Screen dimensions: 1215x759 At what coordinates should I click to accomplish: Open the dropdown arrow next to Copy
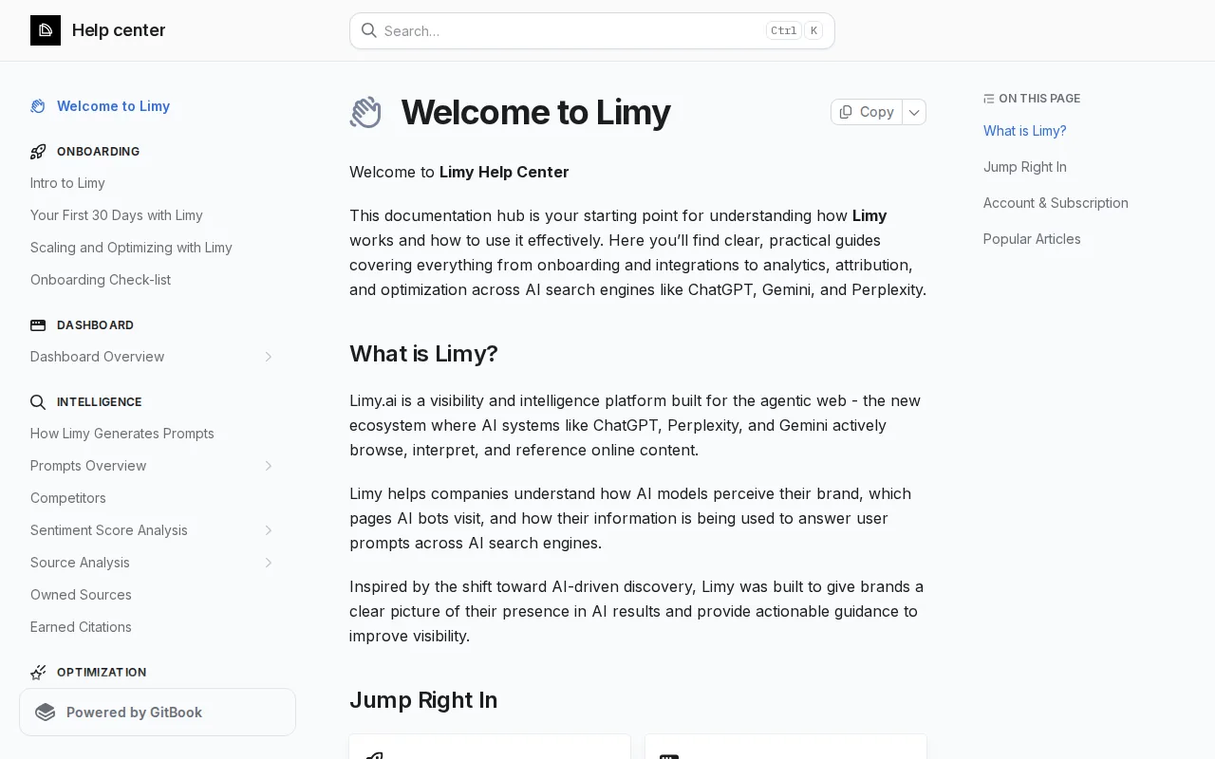(x=914, y=112)
